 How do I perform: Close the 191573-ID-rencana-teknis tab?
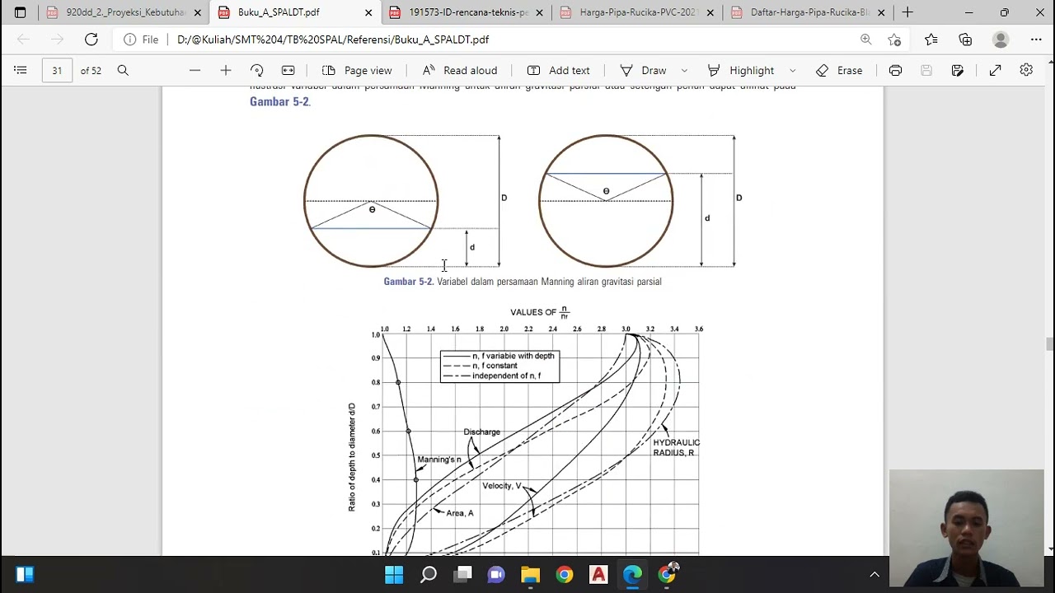pyautogui.click(x=540, y=12)
